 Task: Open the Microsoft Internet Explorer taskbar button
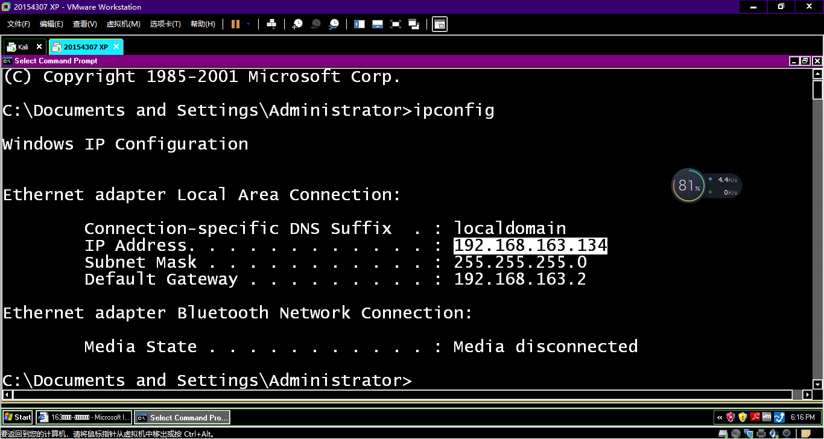pos(84,417)
